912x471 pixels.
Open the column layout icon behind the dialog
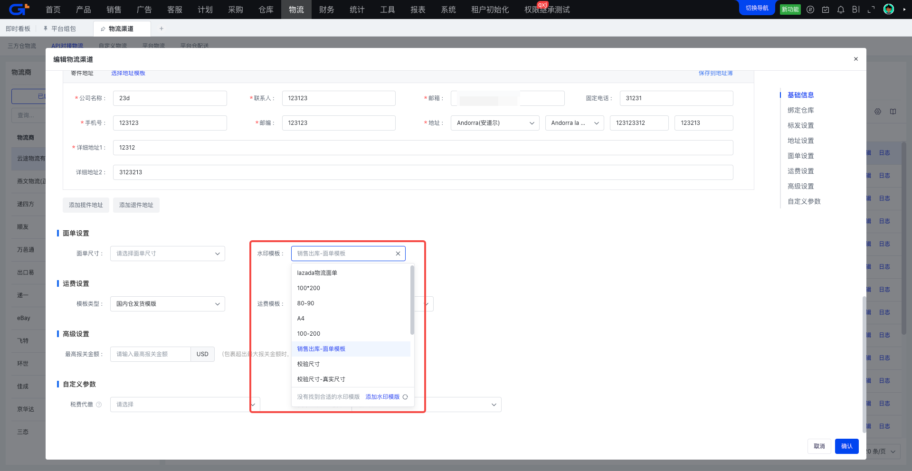[x=893, y=112]
